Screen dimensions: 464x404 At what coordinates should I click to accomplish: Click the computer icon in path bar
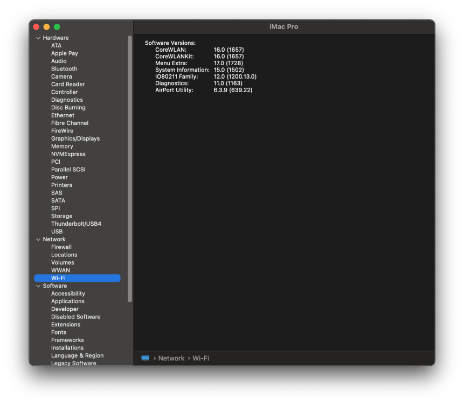(x=146, y=358)
